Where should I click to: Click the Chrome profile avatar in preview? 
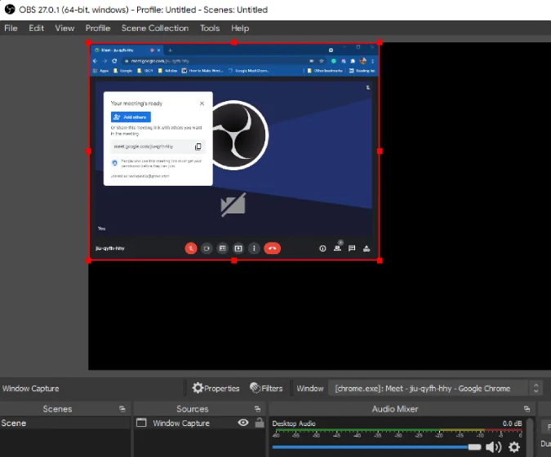coord(363,60)
